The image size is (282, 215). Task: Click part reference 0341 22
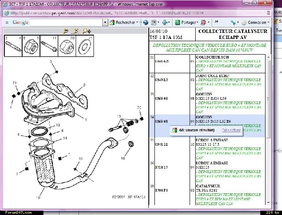tap(161, 144)
